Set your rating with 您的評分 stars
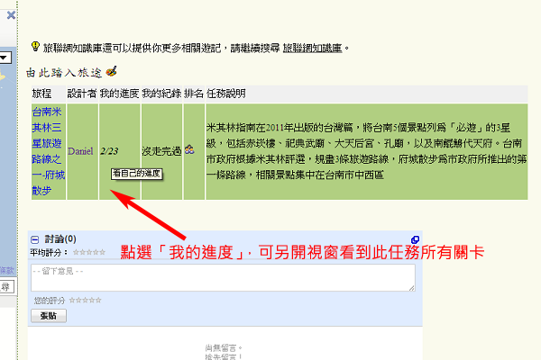The image size is (541, 360). pyautogui.click(x=86, y=301)
